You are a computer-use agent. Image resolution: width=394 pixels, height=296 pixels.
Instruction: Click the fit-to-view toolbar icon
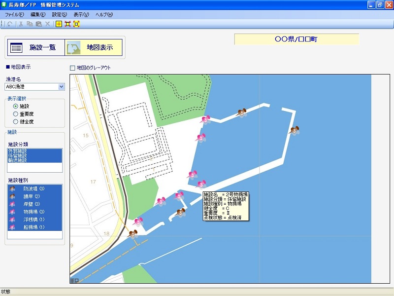76,24
